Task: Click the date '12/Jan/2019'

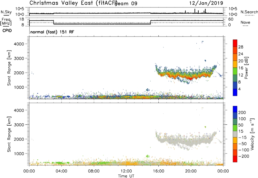Action: tap(206, 3)
